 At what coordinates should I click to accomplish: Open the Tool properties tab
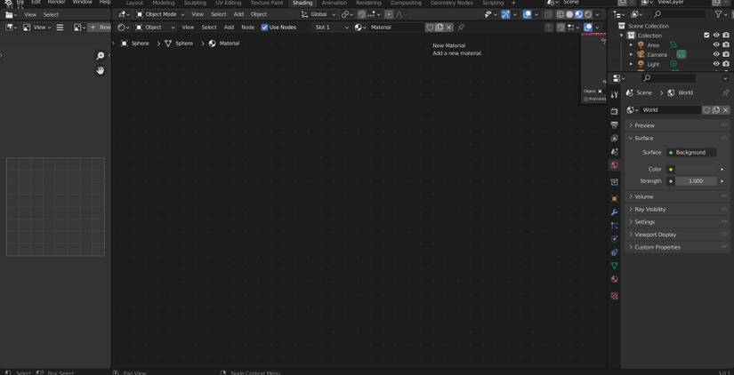tap(614, 94)
